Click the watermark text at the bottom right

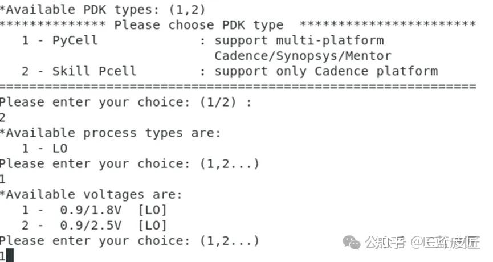(x=422, y=243)
